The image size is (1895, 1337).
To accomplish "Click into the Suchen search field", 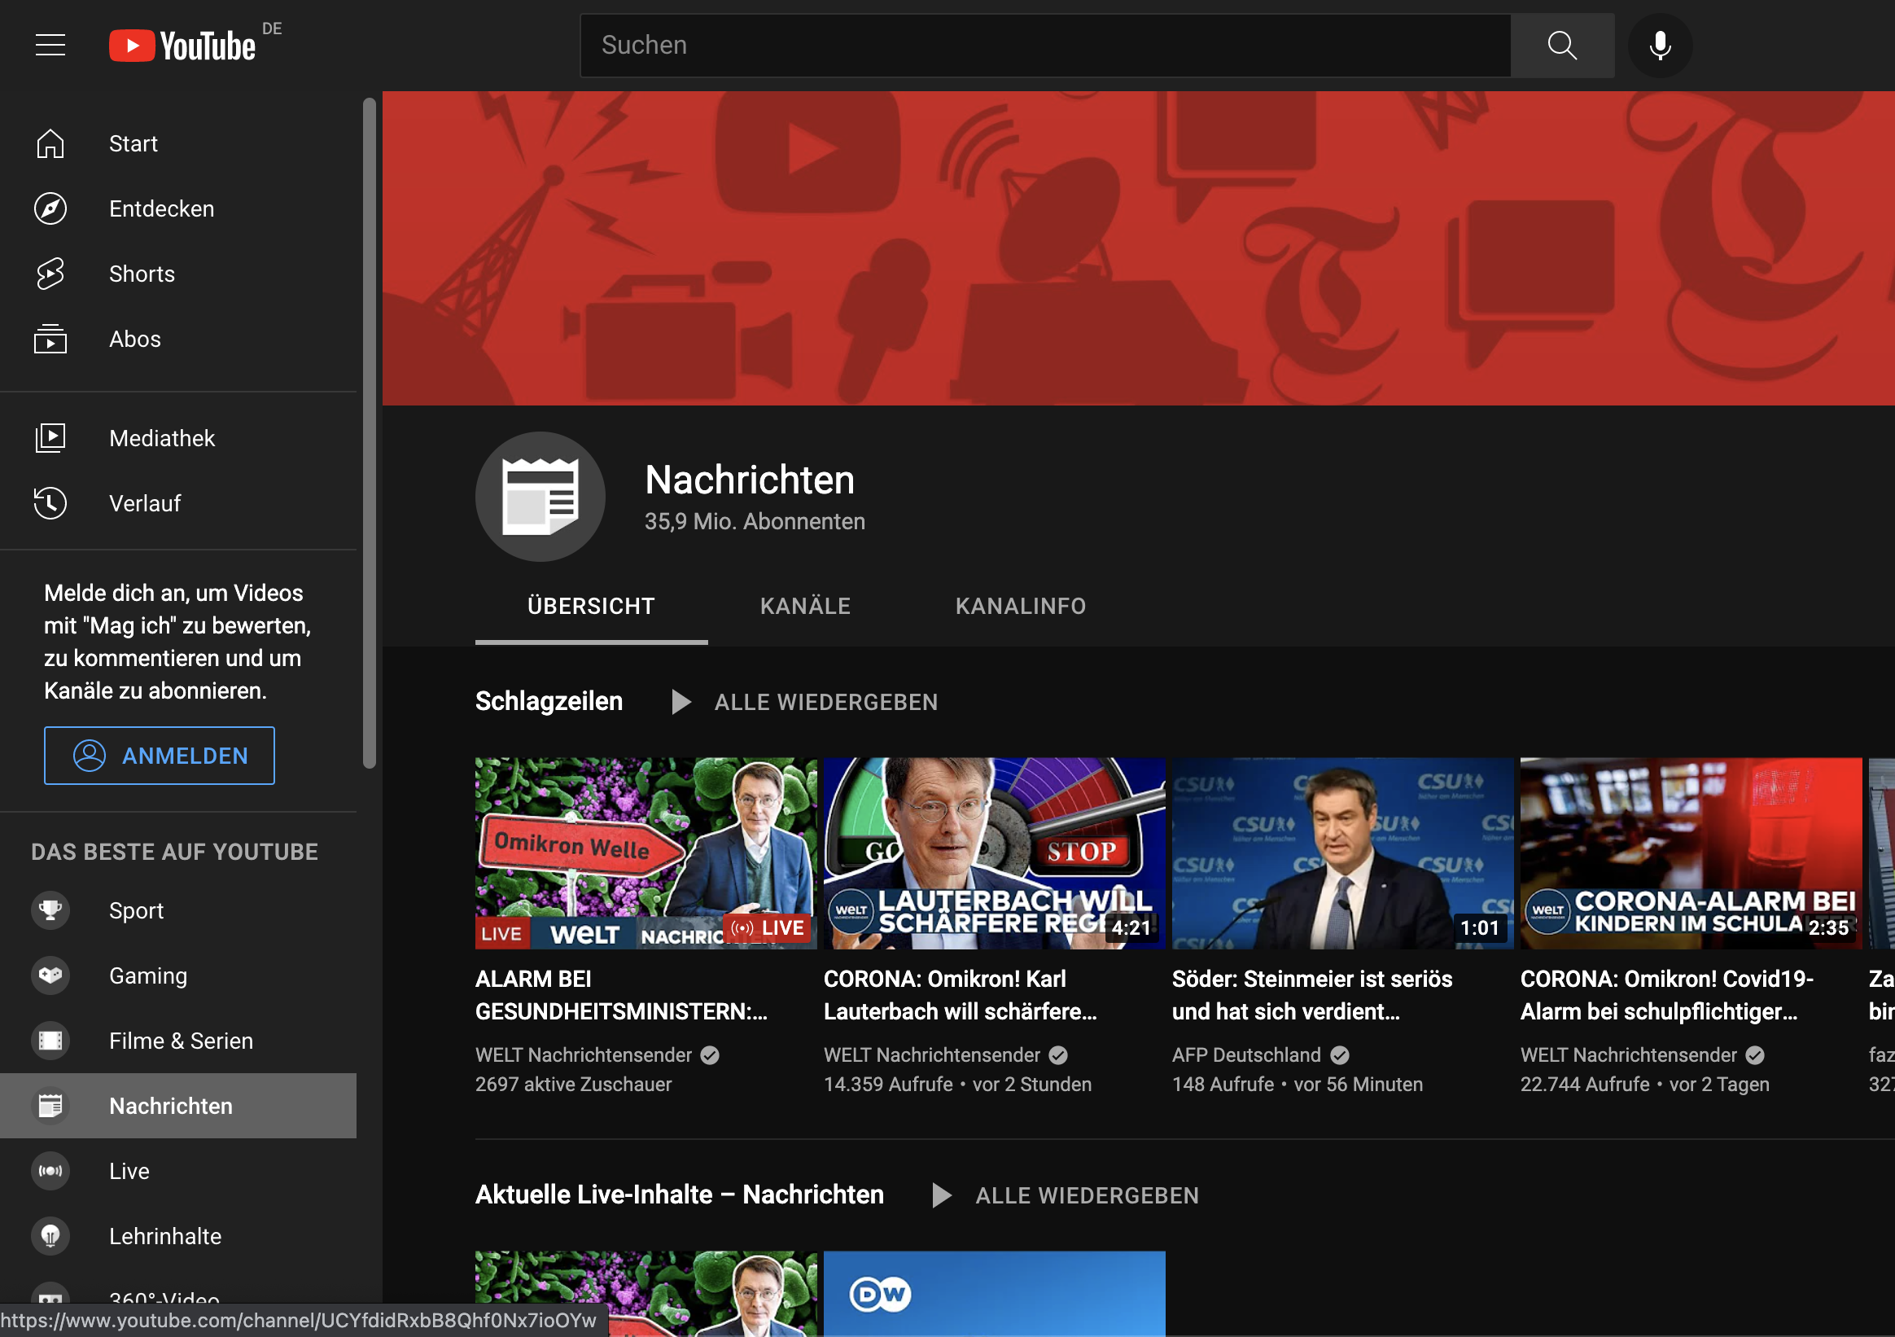I will [x=1044, y=46].
